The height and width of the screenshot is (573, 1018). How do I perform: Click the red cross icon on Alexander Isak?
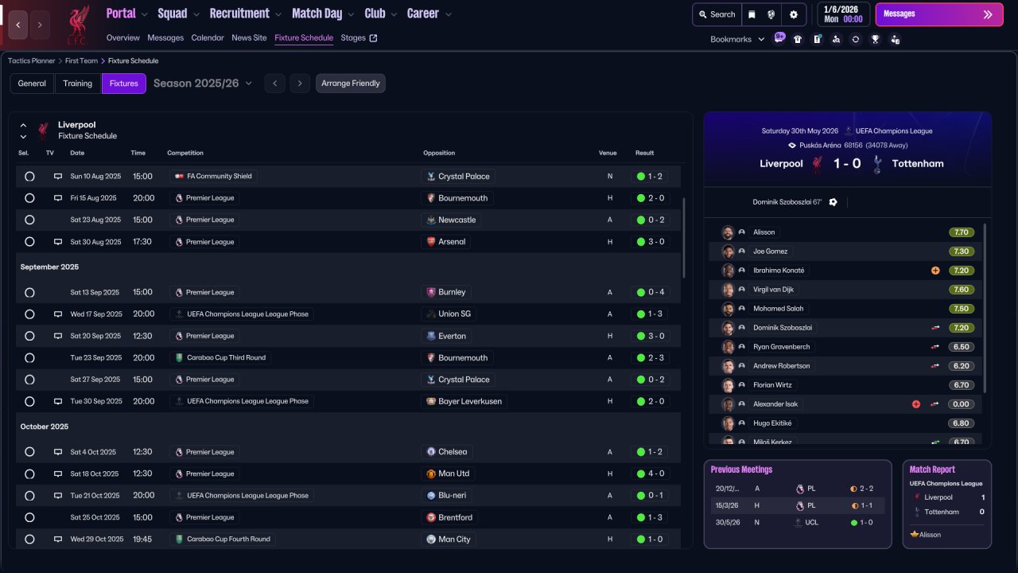pyautogui.click(x=916, y=404)
